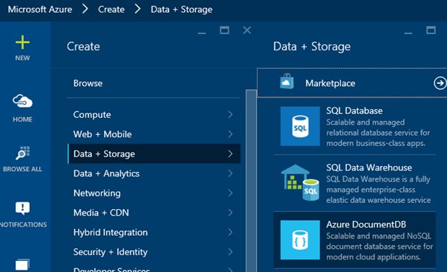Click the SQL Database description text
The width and height of the screenshot is (447, 272).
point(378,133)
